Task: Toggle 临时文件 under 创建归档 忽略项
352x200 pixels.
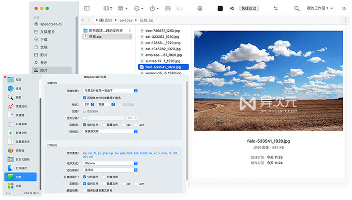Action: click(x=84, y=125)
